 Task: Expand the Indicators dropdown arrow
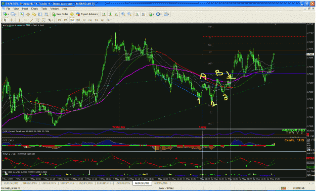coord(153,14)
